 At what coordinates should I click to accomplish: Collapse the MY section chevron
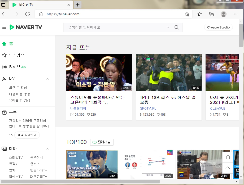(48, 79)
